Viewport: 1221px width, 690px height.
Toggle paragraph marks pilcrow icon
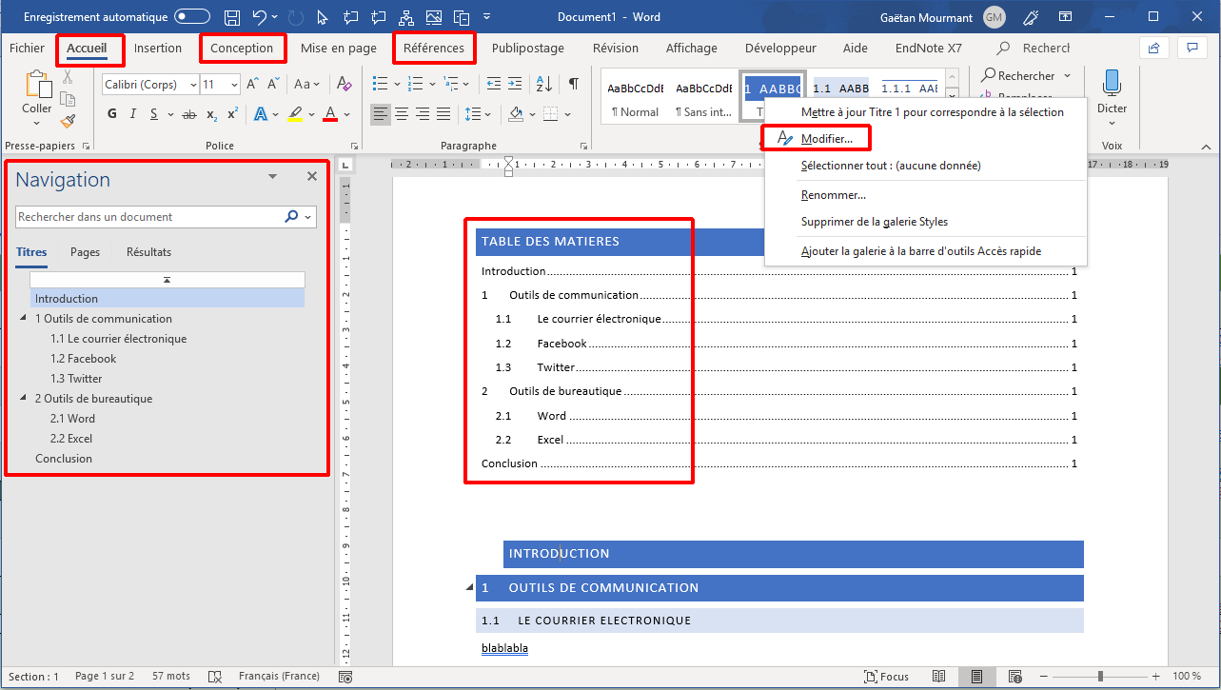pos(573,85)
